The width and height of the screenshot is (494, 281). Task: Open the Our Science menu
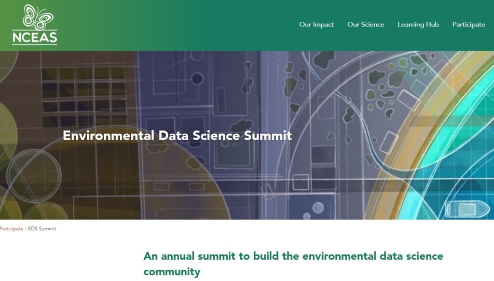(366, 24)
